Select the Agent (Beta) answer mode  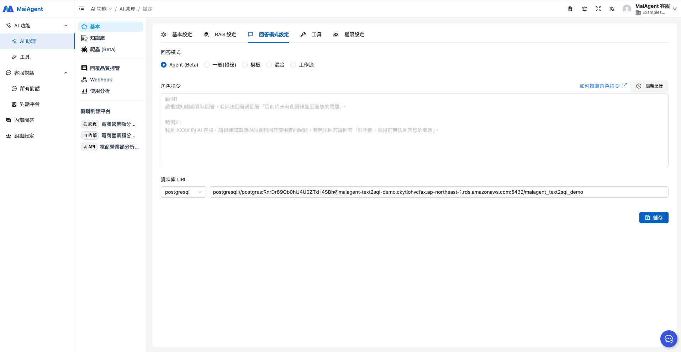point(164,65)
